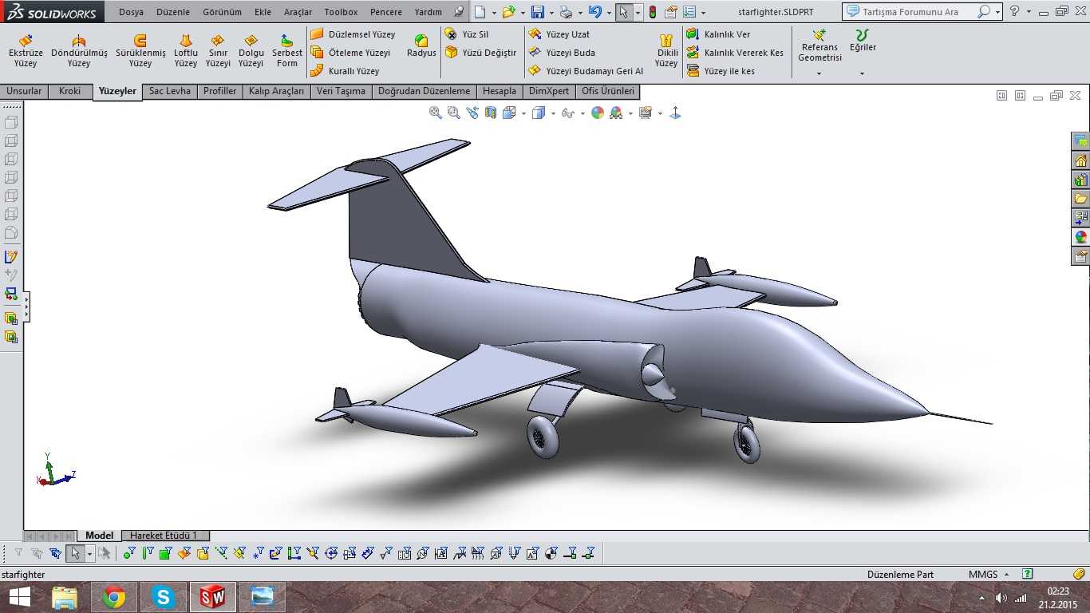The width and height of the screenshot is (1090, 613).
Task: Click the Save diskette icon
Action: 537,12
